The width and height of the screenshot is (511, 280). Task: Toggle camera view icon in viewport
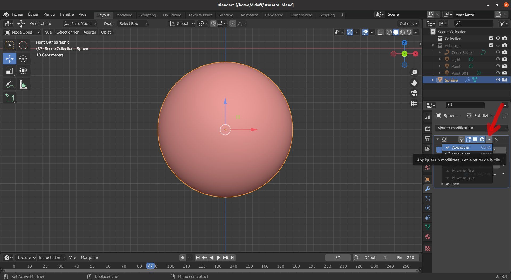click(414, 93)
